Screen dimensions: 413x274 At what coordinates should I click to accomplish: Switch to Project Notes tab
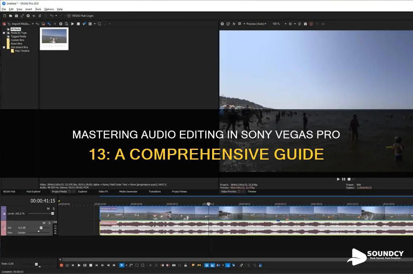(x=179, y=192)
